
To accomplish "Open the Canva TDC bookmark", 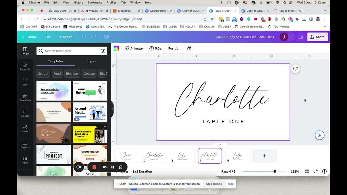I will pyautogui.click(x=95, y=27).
